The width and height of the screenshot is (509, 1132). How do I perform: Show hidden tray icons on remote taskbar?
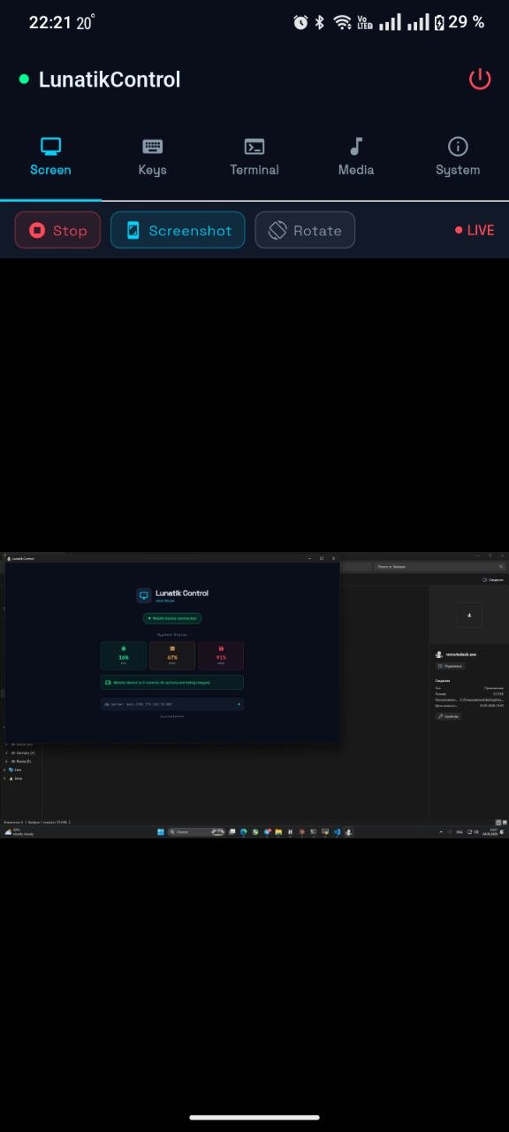pos(441,832)
